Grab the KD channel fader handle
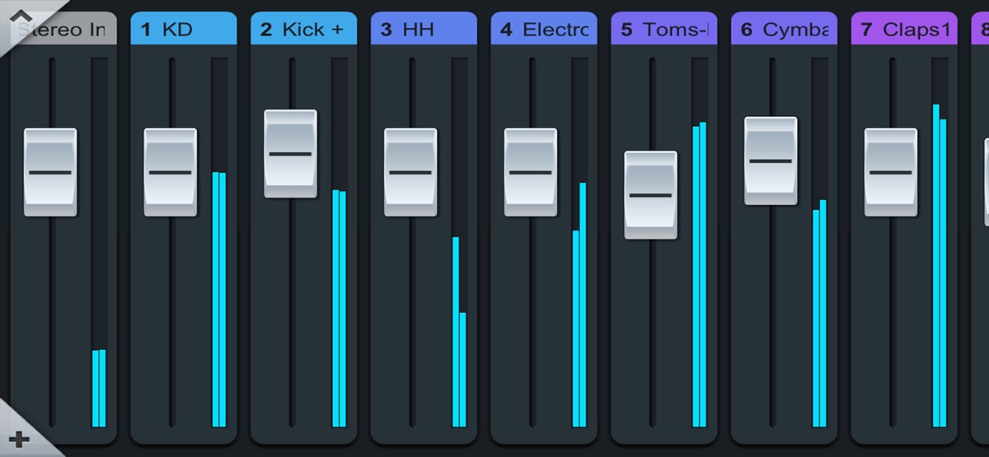 pos(170,172)
